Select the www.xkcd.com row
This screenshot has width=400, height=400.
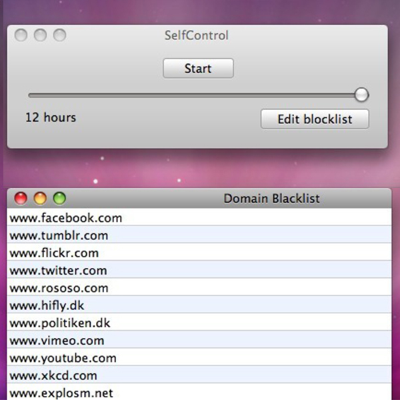[199, 375]
